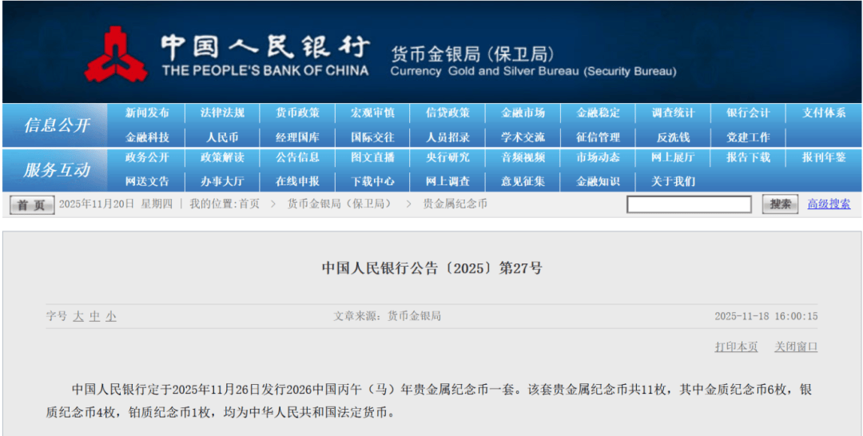Select 音频视频 in navigation
863x436 pixels.
tap(523, 158)
